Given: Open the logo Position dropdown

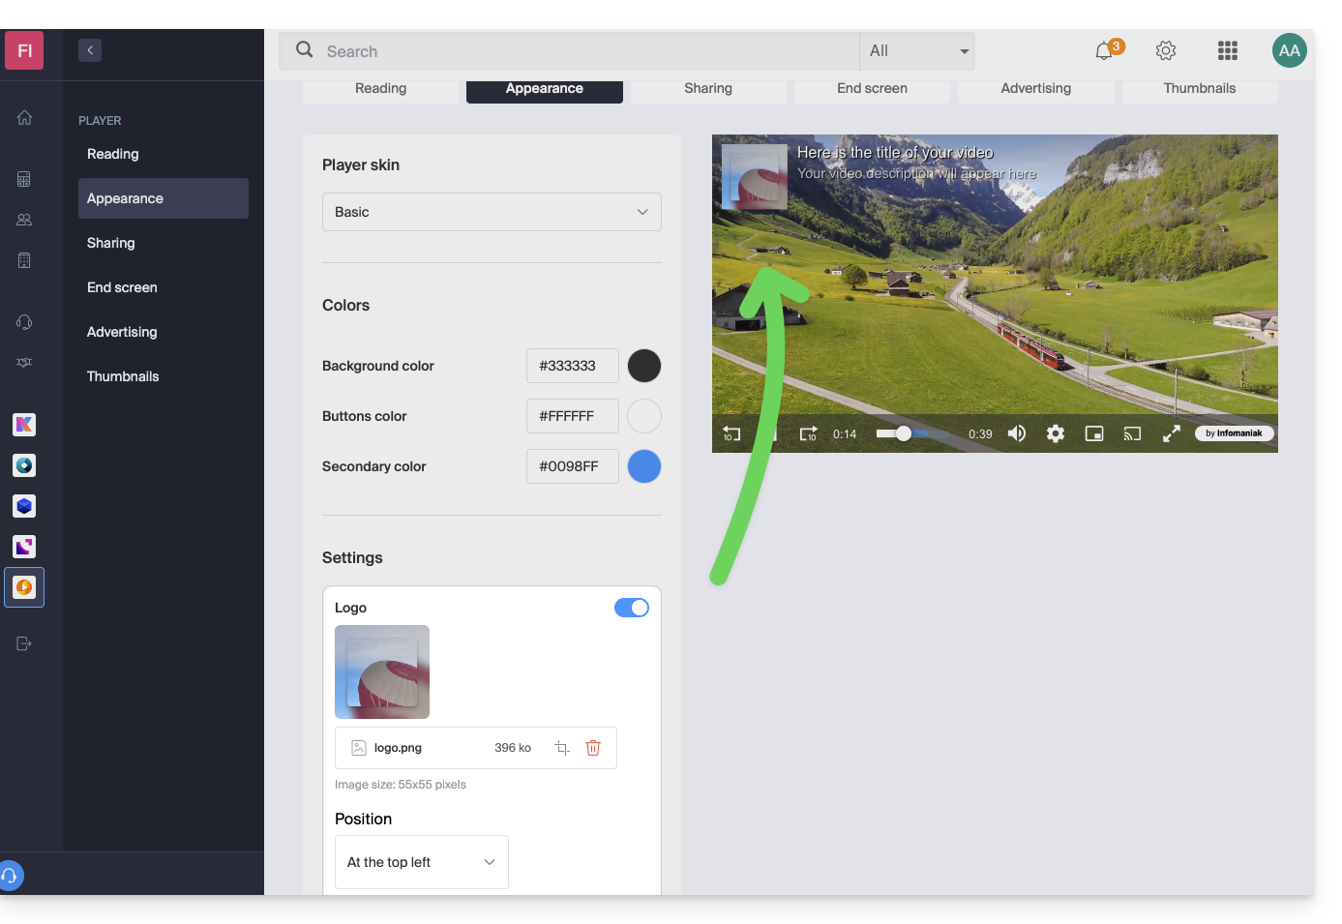Looking at the screenshot, I should coord(421,862).
